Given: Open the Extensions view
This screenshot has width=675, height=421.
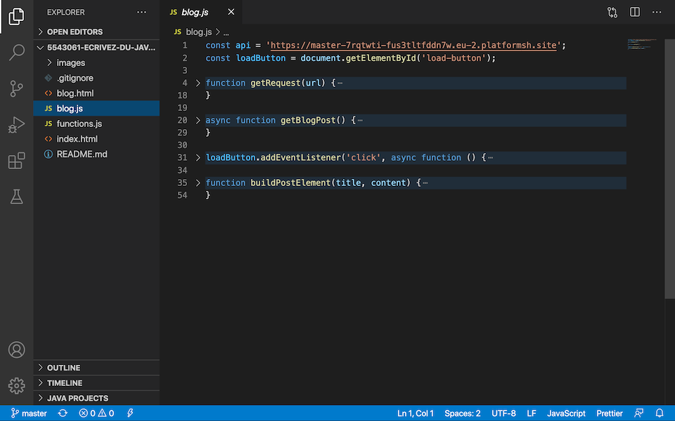Looking at the screenshot, I should (x=17, y=161).
